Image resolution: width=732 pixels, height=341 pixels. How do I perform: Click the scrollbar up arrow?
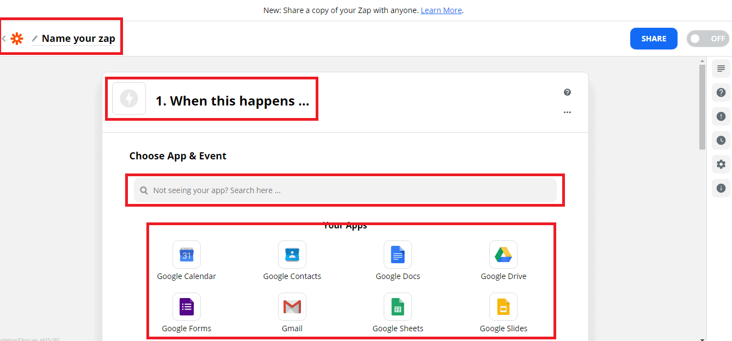click(702, 60)
